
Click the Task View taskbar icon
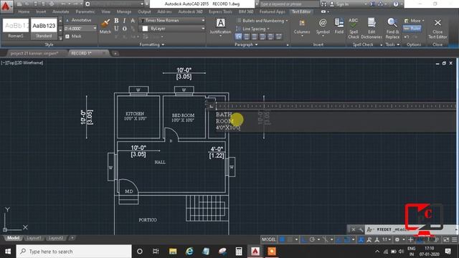tap(156, 252)
